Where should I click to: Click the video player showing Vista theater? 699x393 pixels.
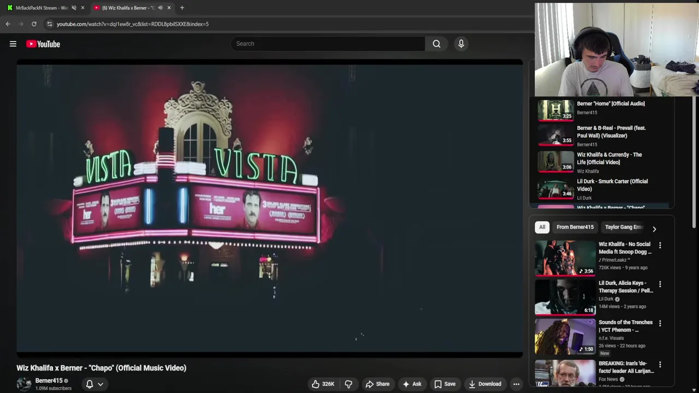point(269,208)
